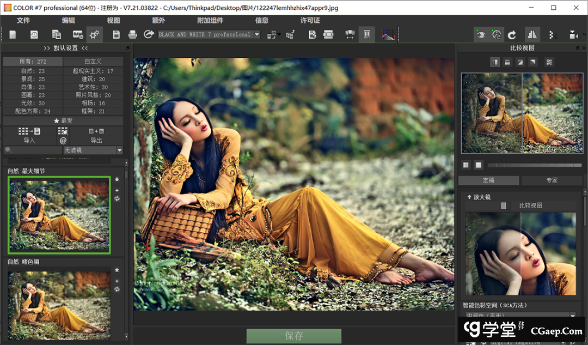Click the gears settings icon in toolbar
The height and width of the screenshot is (345, 588).
click(95, 35)
